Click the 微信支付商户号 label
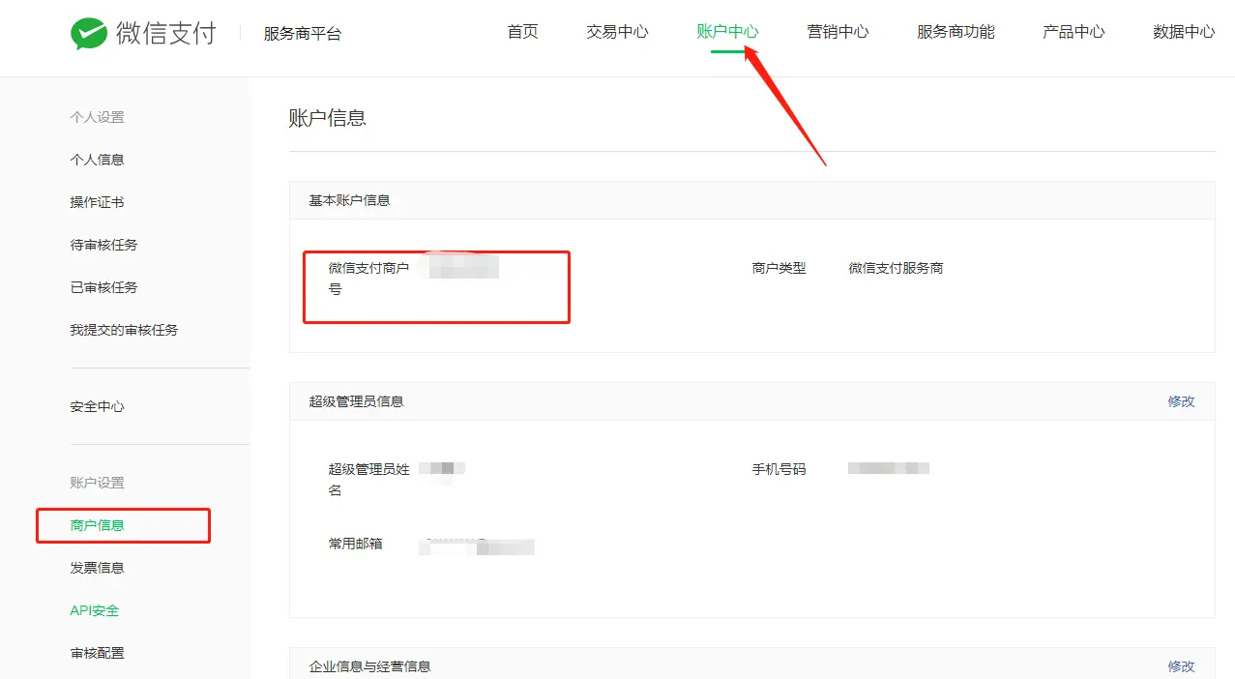The image size is (1235, 679). 368,279
